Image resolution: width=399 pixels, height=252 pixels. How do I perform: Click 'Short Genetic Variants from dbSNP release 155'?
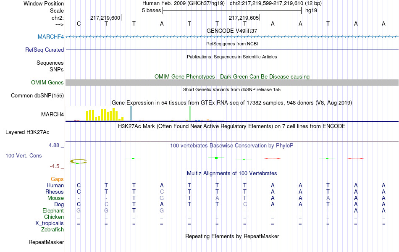(x=232, y=89)
